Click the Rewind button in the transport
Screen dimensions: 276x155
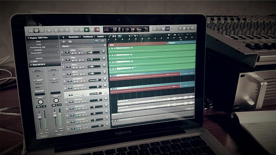tap(77, 30)
